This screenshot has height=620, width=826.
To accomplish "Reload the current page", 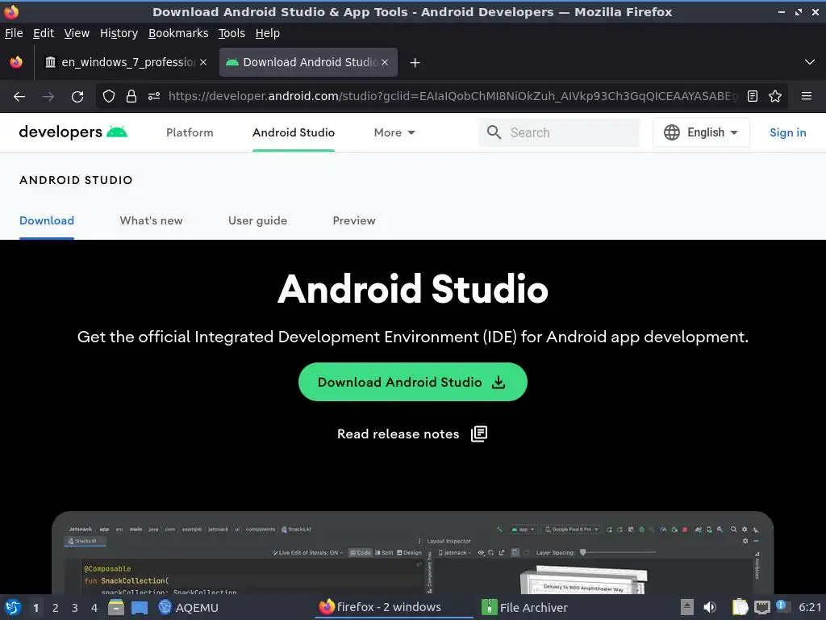I will coord(77,97).
